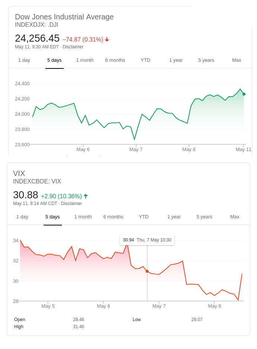The width and height of the screenshot is (257, 349).
Task: Choose YTD tab on VIX chart
Action: click(x=143, y=217)
